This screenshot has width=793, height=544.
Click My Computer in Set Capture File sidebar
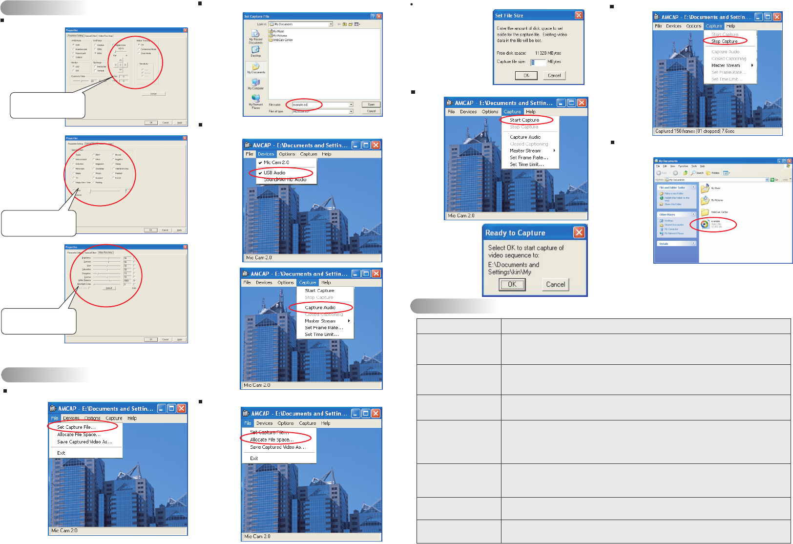point(256,84)
